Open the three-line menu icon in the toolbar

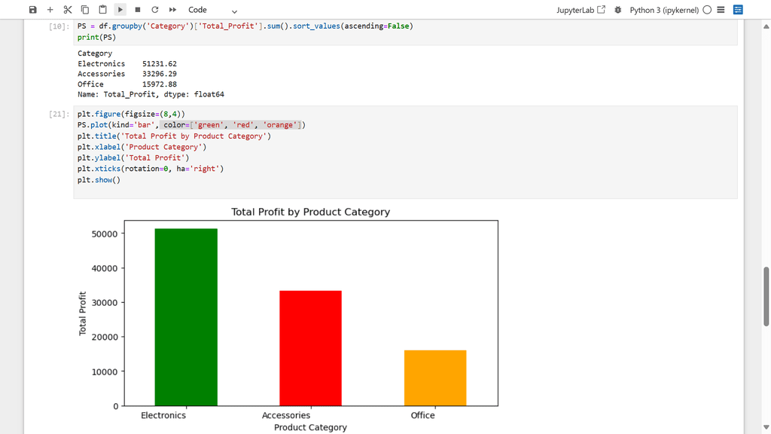[721, 10]
